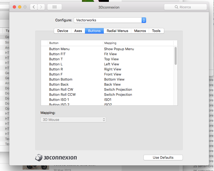Switch to the Axes tab

tap(78, 31)
